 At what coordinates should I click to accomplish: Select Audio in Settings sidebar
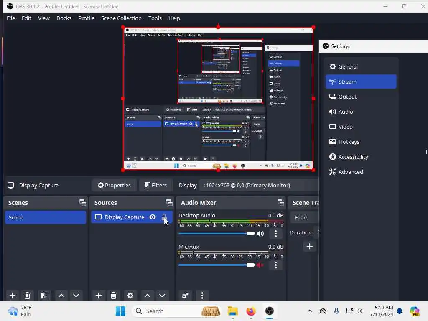[x=361, y=112]
